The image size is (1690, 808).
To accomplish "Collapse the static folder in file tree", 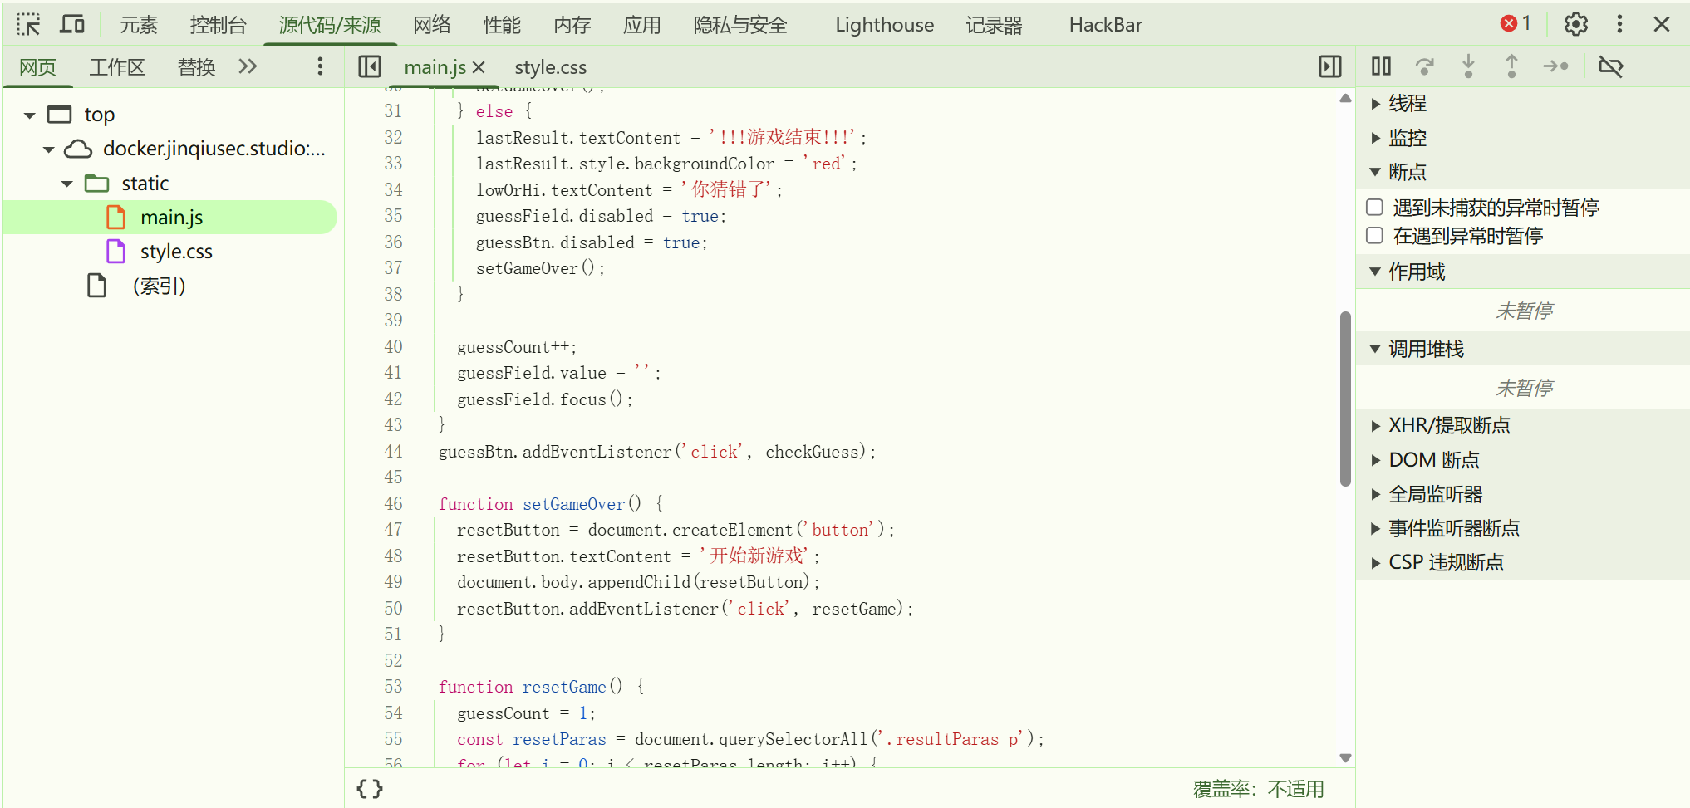I will [x=69, y=183].
